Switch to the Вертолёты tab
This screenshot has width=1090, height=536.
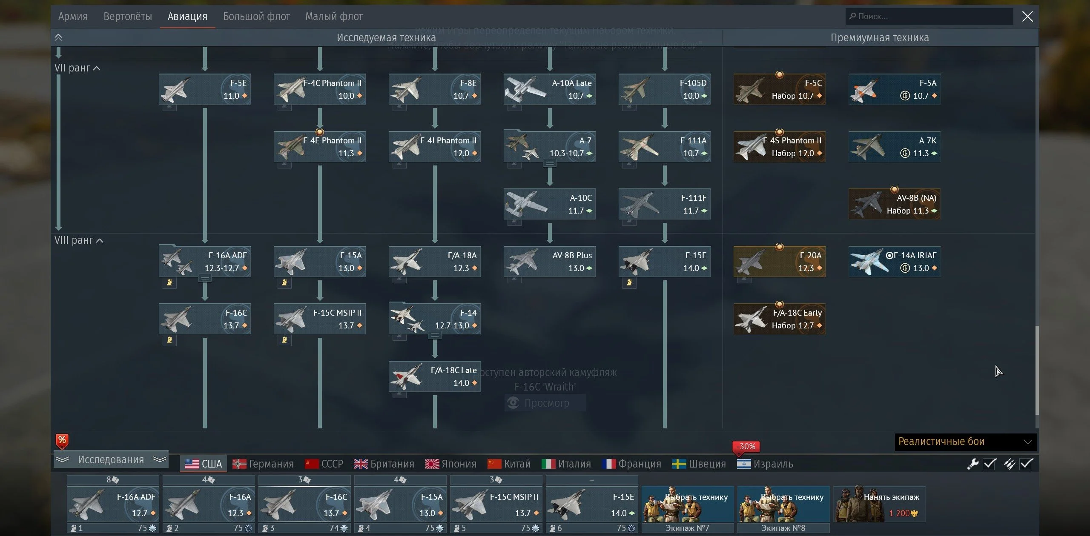pos(127,16)
